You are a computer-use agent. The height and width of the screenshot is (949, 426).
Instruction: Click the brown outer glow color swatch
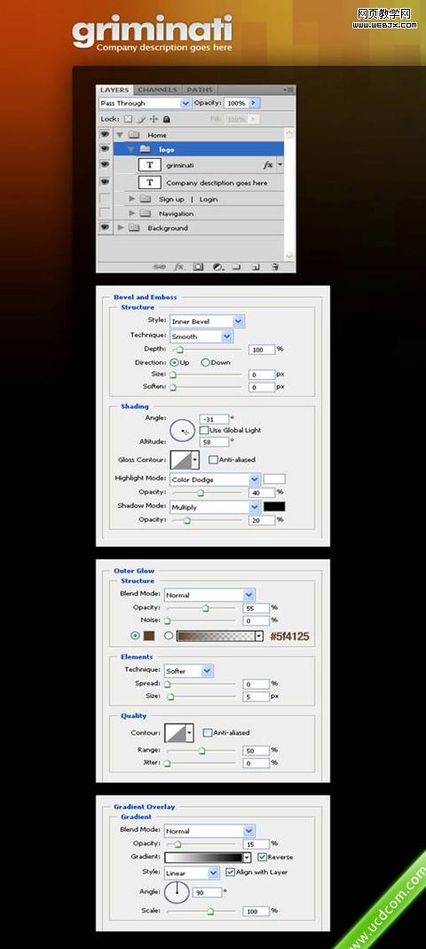149,636
